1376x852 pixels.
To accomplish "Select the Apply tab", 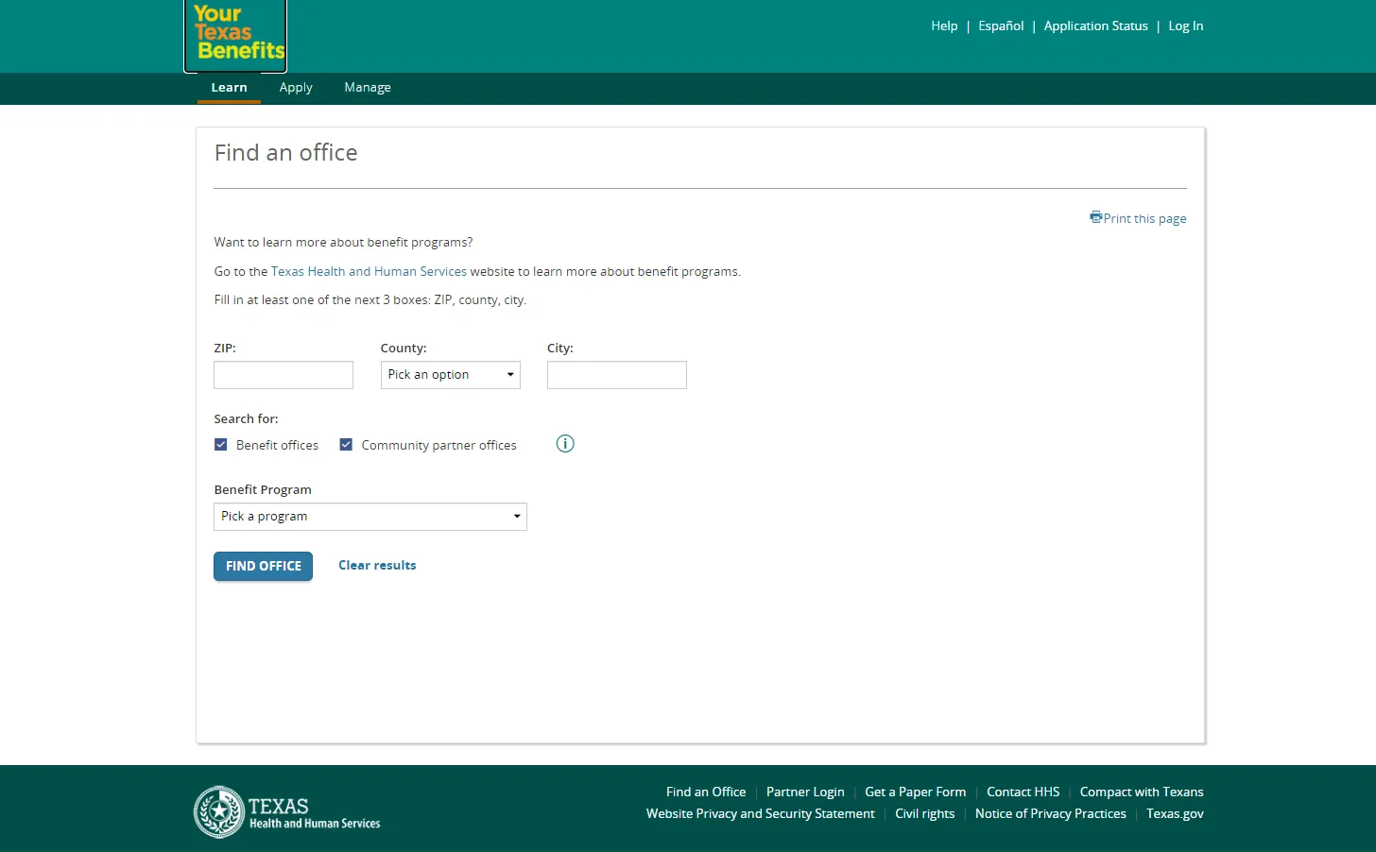I will (x=296, y=88).
